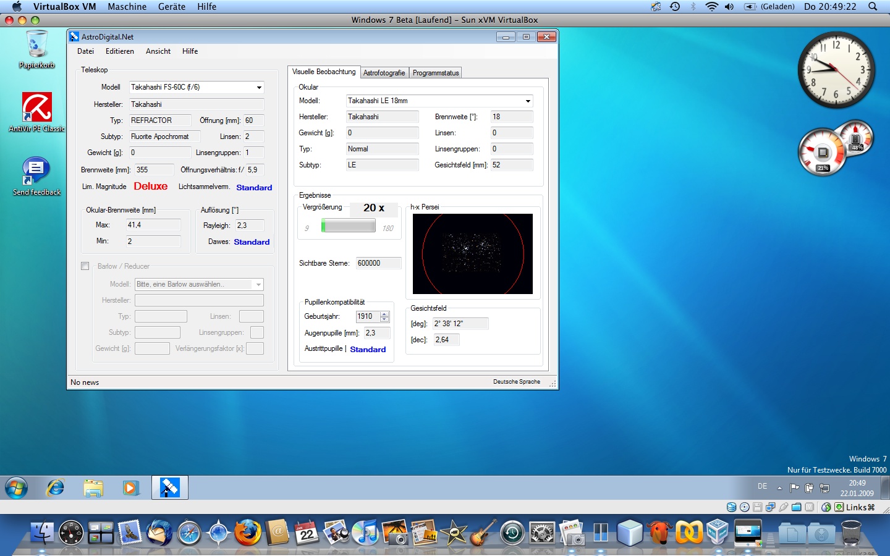Screen dimensions: 890x556
Task: Click the Dawes Standard link
Action: 252,242
